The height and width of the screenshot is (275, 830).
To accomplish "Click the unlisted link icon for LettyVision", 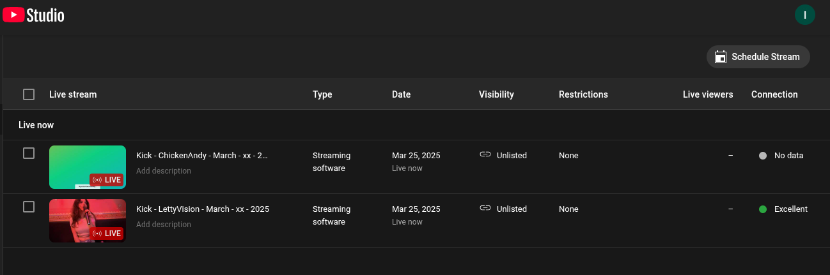I will click(x=485, y=208).
